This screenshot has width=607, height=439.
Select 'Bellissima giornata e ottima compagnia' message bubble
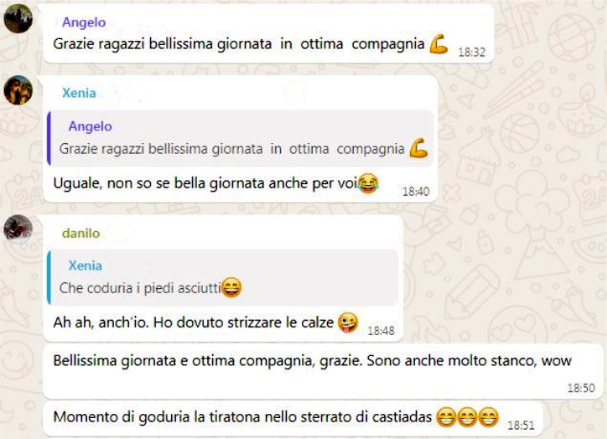317,371
